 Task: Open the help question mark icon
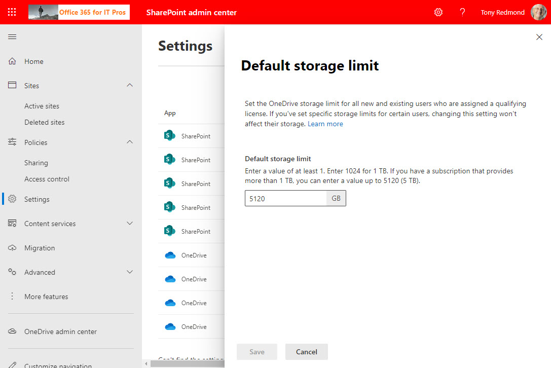(x=462, y=12)
